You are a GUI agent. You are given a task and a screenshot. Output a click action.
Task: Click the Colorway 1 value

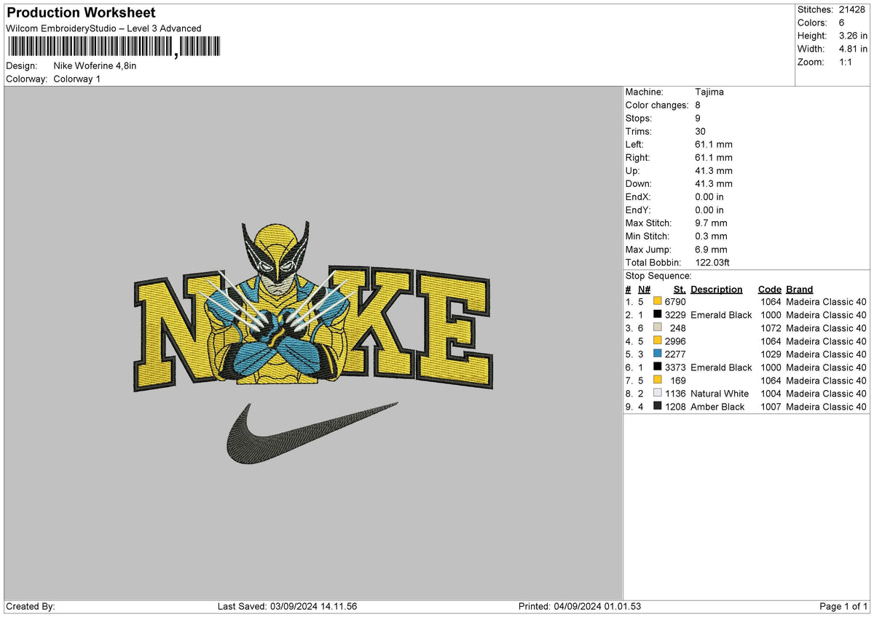coord(77,79)
